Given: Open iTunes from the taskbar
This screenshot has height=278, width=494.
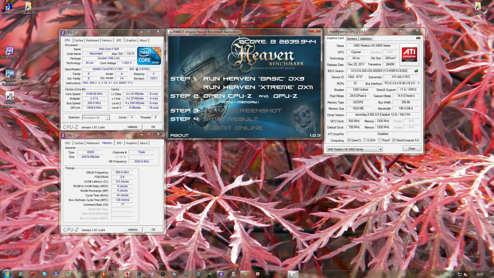Looking at the screenshot, I should (x=198, y=274).
